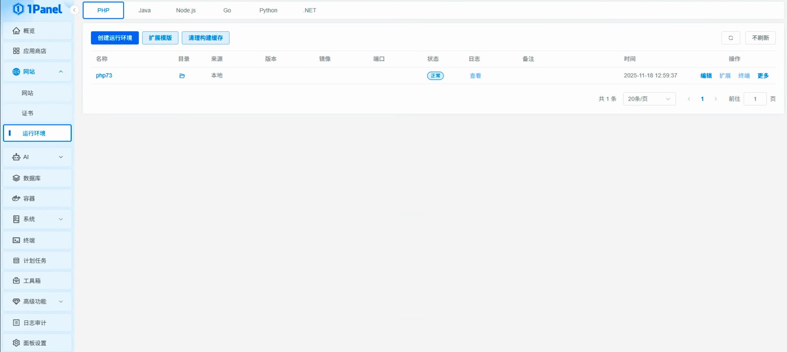Expand the 高级功能 advanced features menu
The image size is (787, 352).
point(37,302)
